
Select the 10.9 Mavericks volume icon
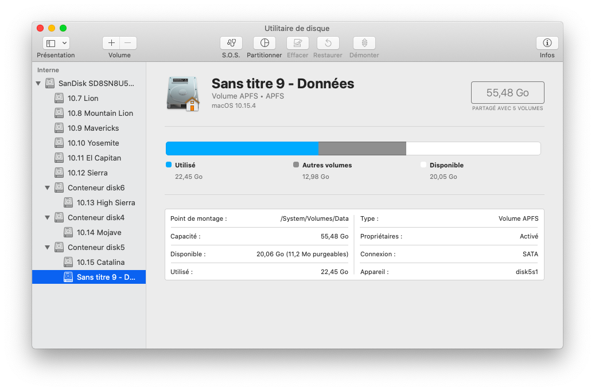[x=59, y=128]
